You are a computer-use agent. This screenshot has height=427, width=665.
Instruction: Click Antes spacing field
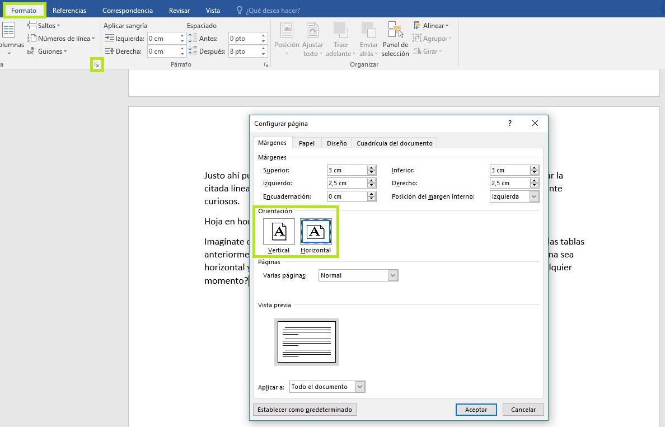(244, 38)
